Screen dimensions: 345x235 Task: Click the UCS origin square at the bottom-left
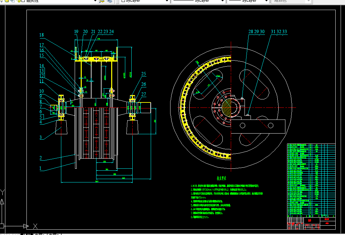pyautogui.click(x=2, y=226)
